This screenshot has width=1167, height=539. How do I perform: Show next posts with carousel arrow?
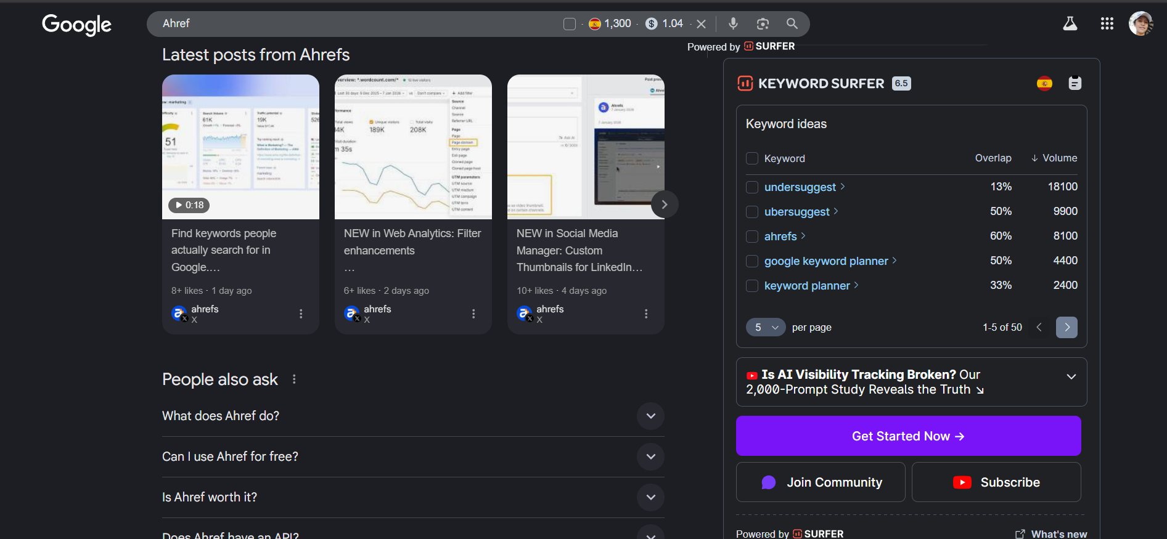pos(665,205)
